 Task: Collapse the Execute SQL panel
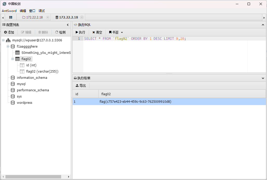[x=263, y=25]
